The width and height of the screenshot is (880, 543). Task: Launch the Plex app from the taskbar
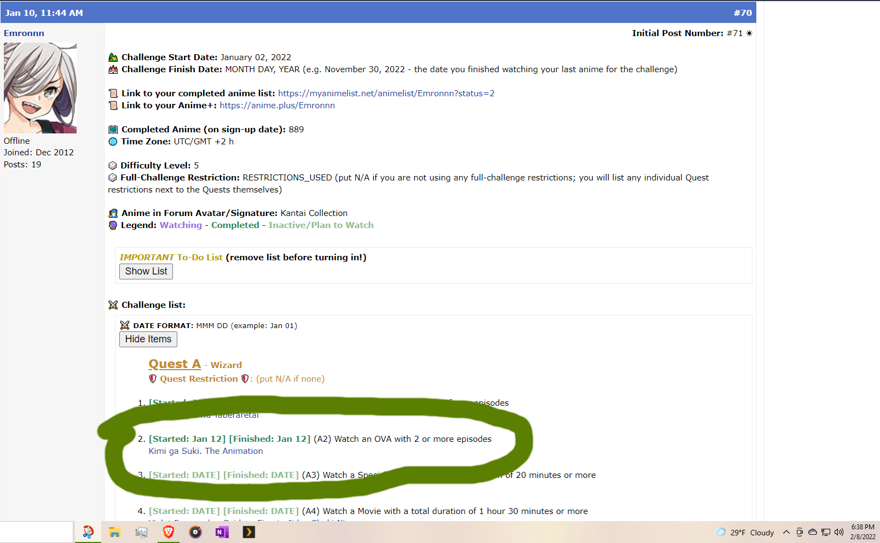248,532
